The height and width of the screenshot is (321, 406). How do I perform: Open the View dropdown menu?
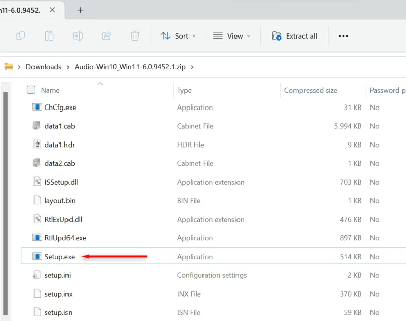pos(231,35)
